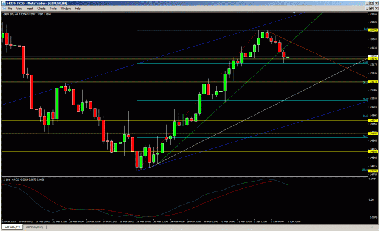Screen dimensions: 380x231
Task: Click the 2_Line_MACD indicator label
Action: (24, 179)
